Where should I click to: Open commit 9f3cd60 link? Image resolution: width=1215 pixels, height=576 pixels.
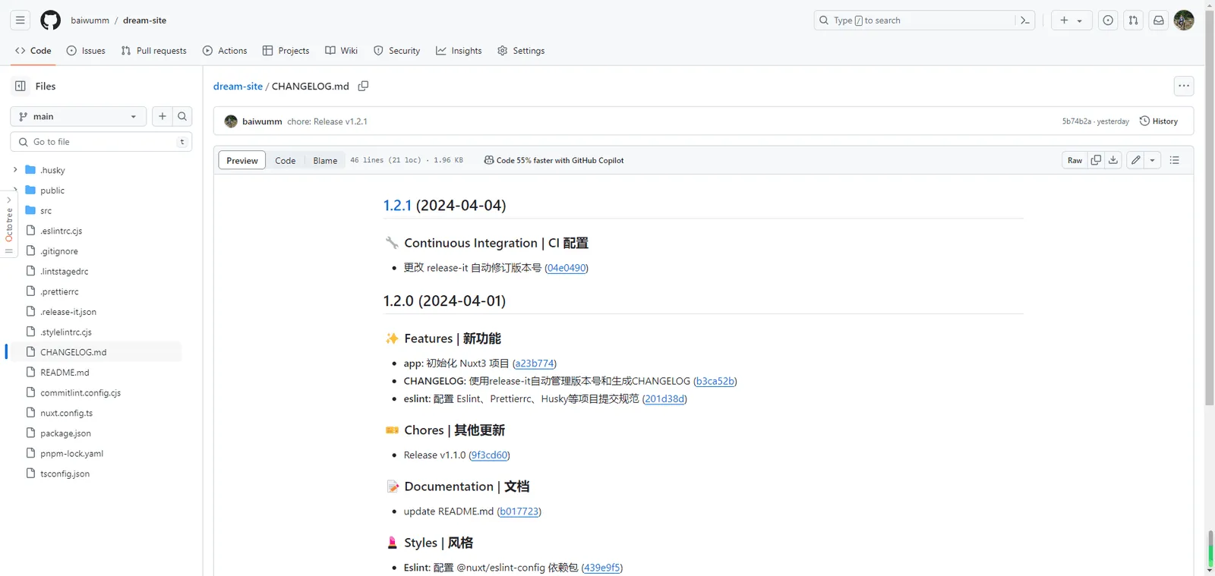(x=489, y=455)
